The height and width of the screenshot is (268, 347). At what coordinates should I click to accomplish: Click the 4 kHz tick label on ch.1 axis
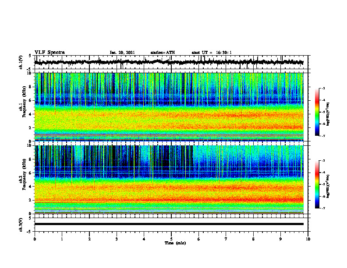(x=30, y=114)
